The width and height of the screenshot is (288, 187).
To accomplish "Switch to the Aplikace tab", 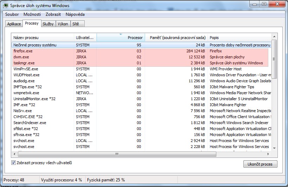I will 14,24.
